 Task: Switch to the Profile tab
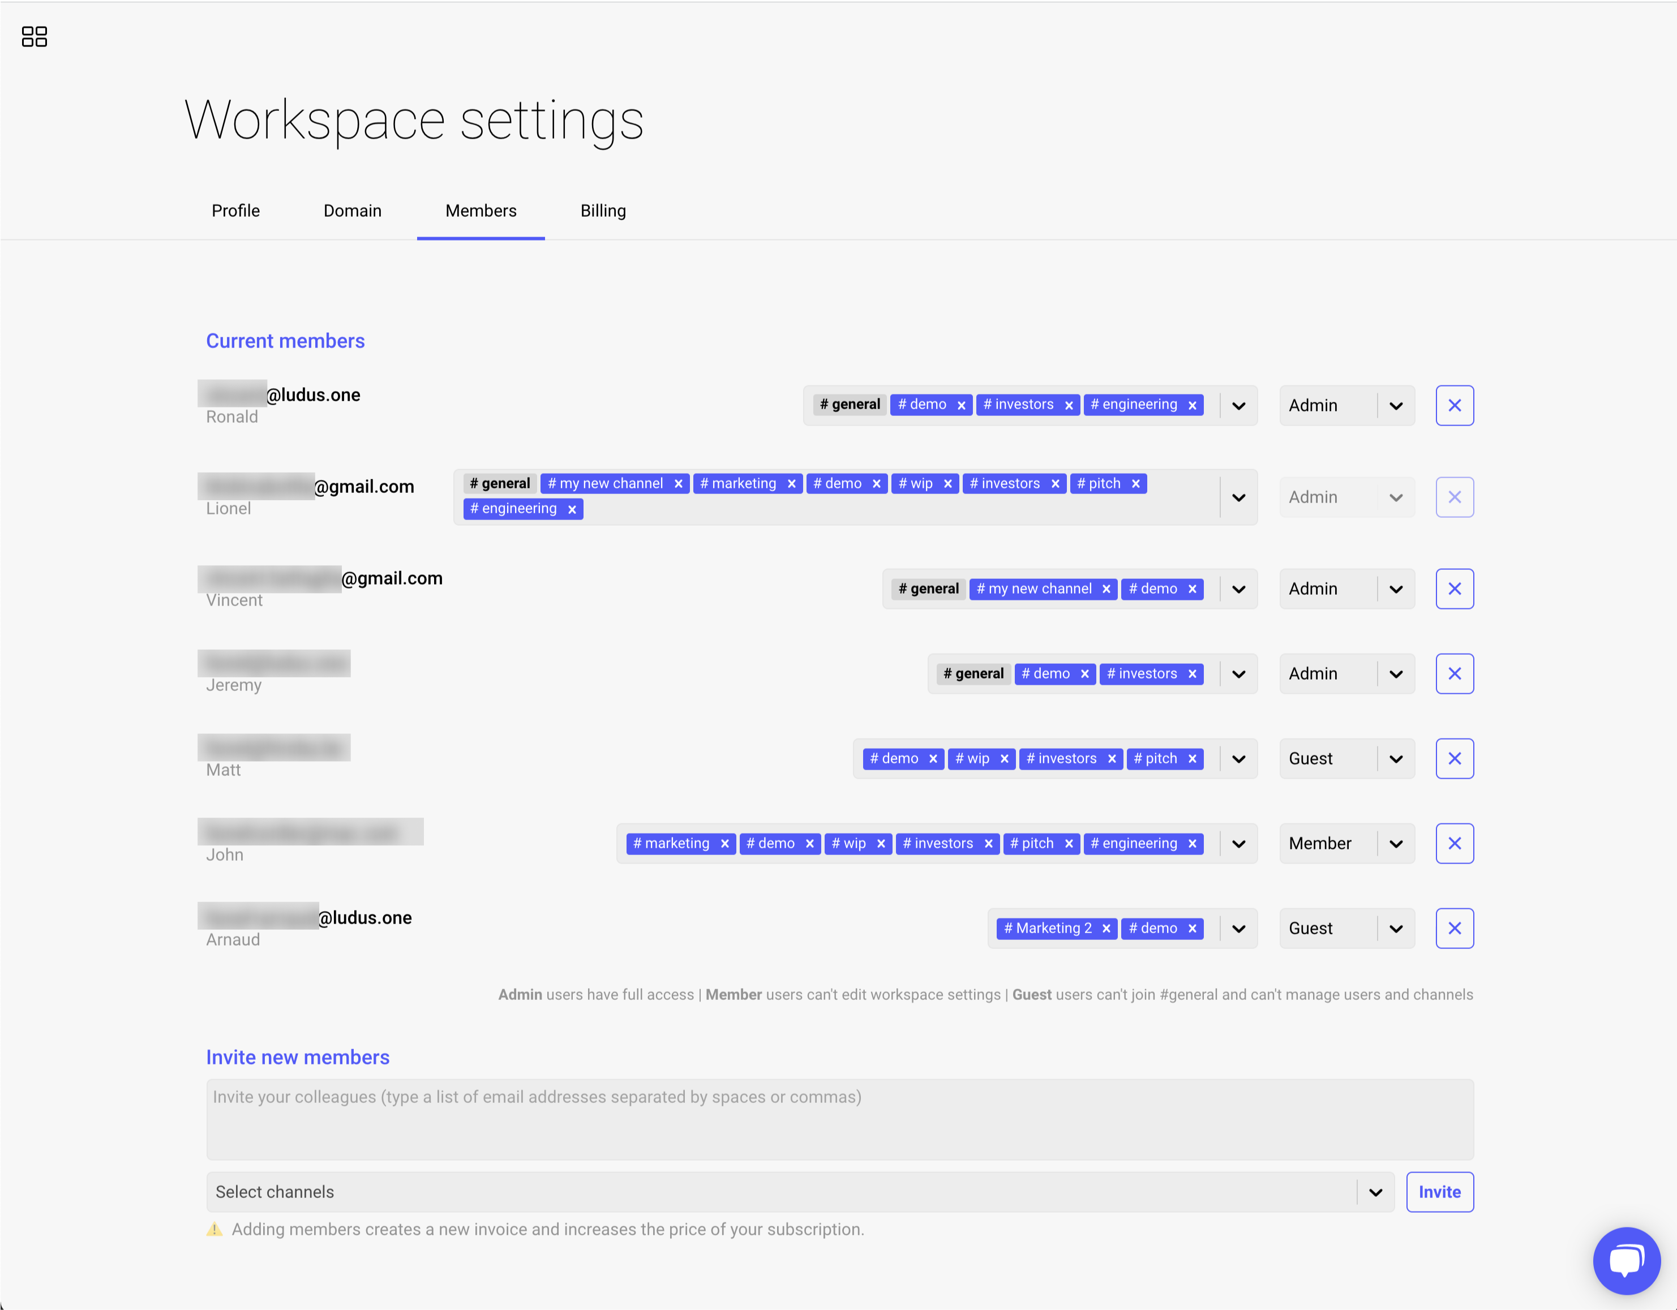point(236,211)
